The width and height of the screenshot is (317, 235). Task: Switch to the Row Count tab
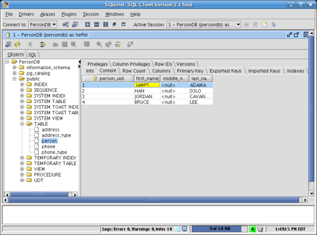pyautogui.click(x=134, y=71)
